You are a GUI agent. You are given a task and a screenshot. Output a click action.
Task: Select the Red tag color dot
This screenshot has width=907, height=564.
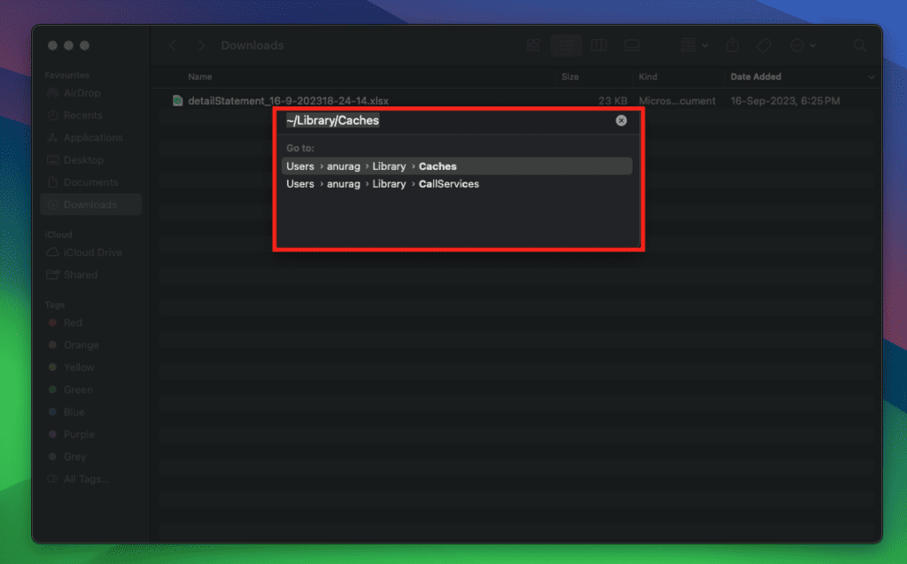53,322
